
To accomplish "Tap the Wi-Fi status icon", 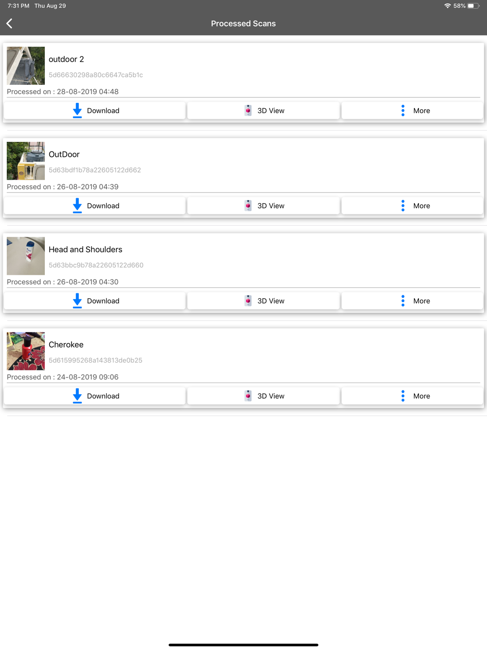I will [x=447, y=6].
